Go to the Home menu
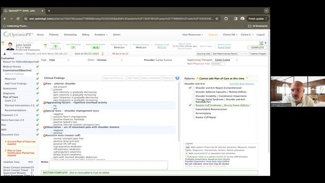 coord(40,35)
